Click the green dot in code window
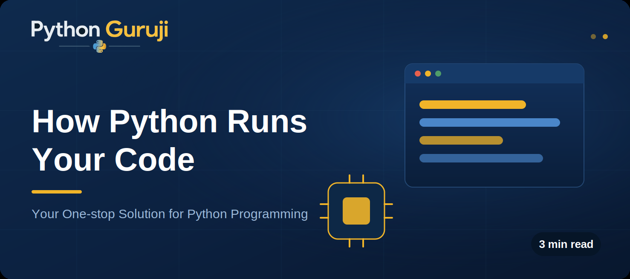630x279 pixels. pyautogui.click(x=438, y=74)
